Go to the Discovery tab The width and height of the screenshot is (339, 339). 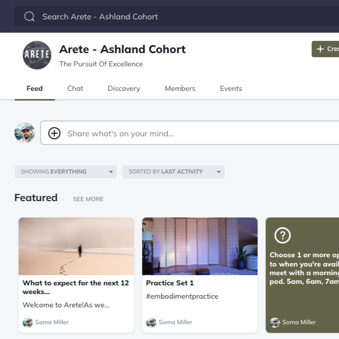(124, 88)
